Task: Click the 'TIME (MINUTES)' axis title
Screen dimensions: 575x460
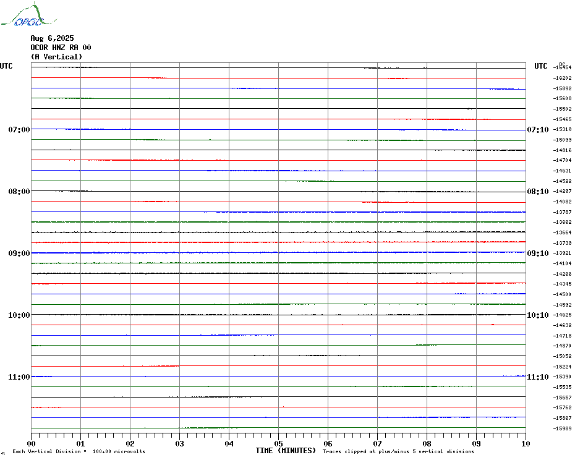Action: pyautogui.click(x=286, y=451)
